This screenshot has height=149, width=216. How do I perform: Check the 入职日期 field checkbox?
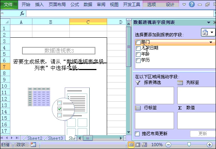(x=138, y=48)
